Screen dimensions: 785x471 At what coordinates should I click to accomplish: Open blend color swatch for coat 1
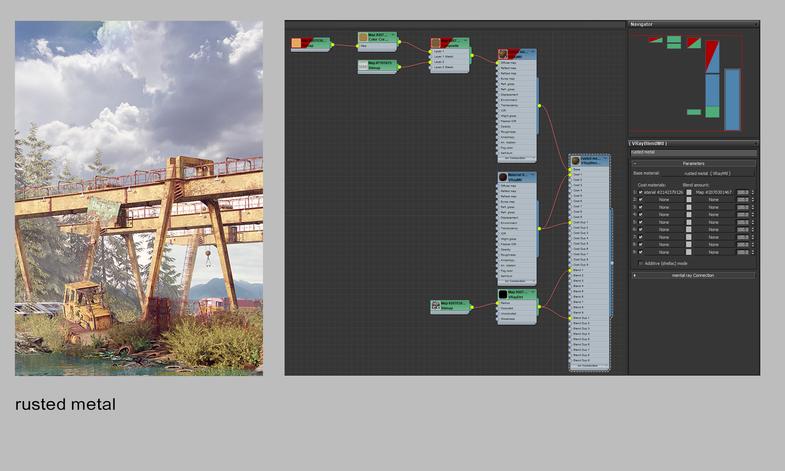689,192
